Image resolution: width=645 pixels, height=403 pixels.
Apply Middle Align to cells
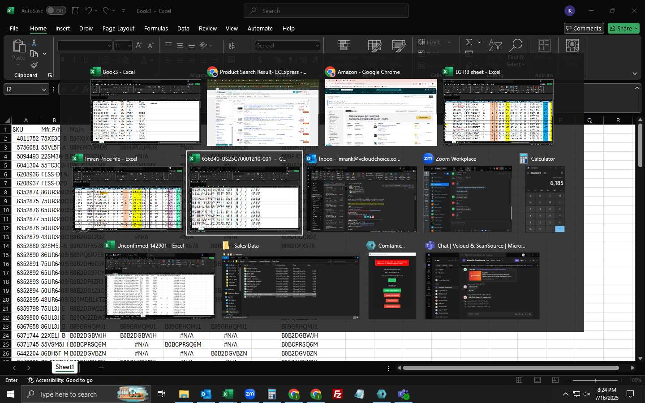pyautogui.click(x=180, y=45)
